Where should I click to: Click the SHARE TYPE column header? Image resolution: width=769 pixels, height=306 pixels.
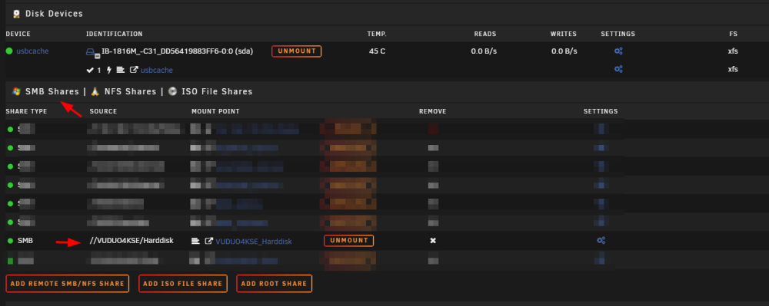(26, 111)
